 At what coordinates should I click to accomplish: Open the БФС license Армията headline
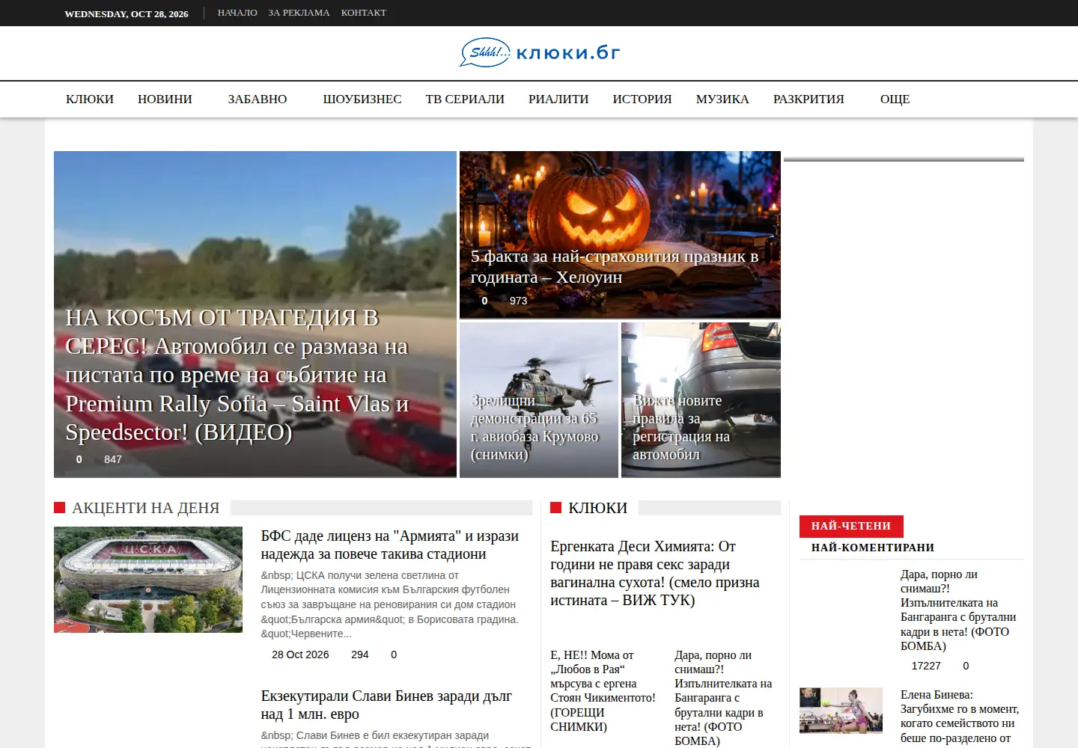[x=390, y=545]
